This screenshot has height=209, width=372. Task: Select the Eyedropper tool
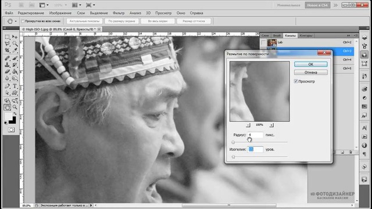click(x=15, y=51)
